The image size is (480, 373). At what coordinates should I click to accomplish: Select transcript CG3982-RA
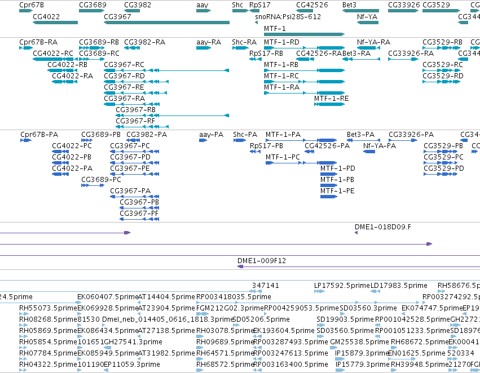144,42
